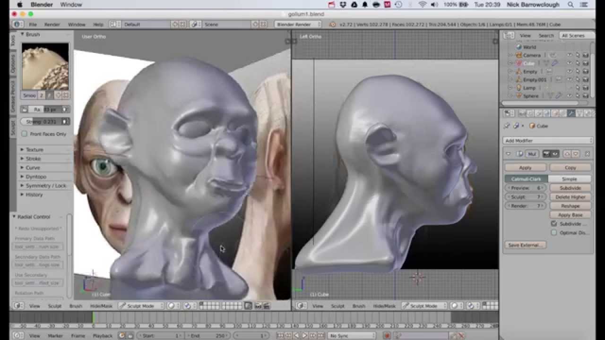This screenshot has height=340, width=605.
Task: Toggle Camera visibility eye in outliner
Action: point(570,55)
